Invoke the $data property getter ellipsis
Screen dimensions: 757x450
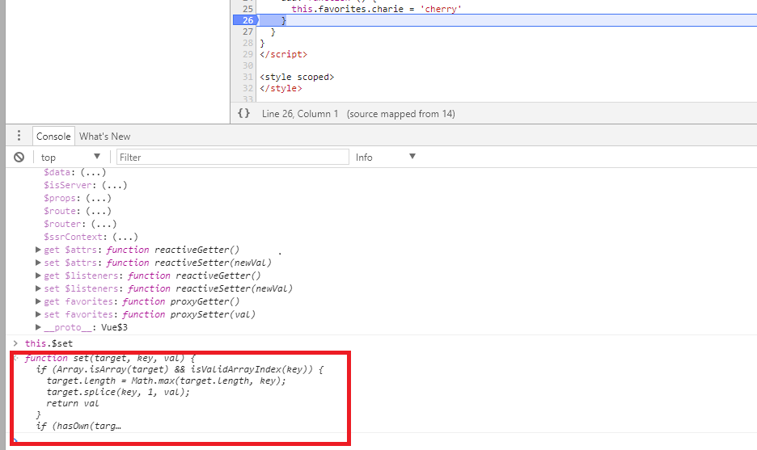click(89, 172)
